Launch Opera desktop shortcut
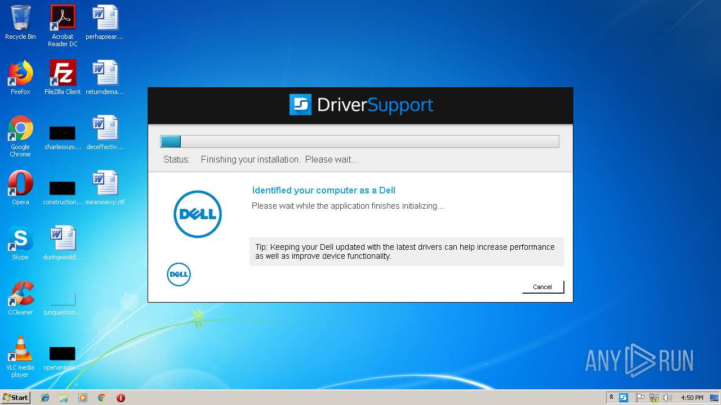Viewport: 721px width, 405px height. tap(20, 188)
